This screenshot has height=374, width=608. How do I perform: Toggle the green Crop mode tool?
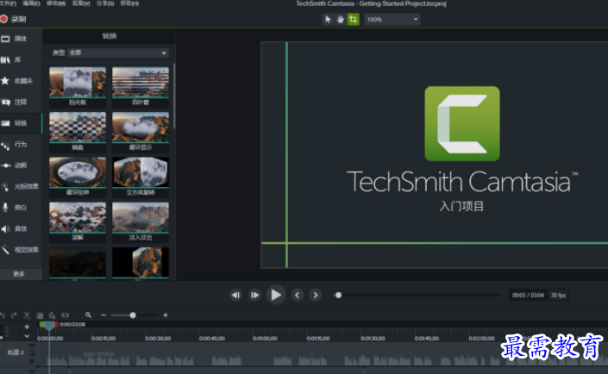click(353, 19)
